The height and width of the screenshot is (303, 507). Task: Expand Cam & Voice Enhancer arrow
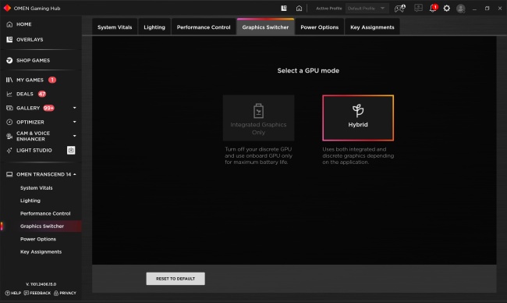[74, 136]
